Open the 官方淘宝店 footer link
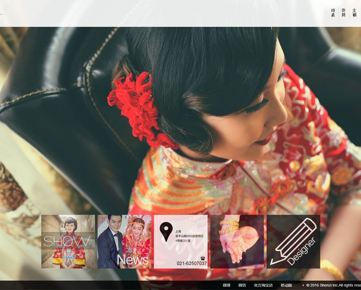Screen dimensions: 361x290 coord(263,285)
